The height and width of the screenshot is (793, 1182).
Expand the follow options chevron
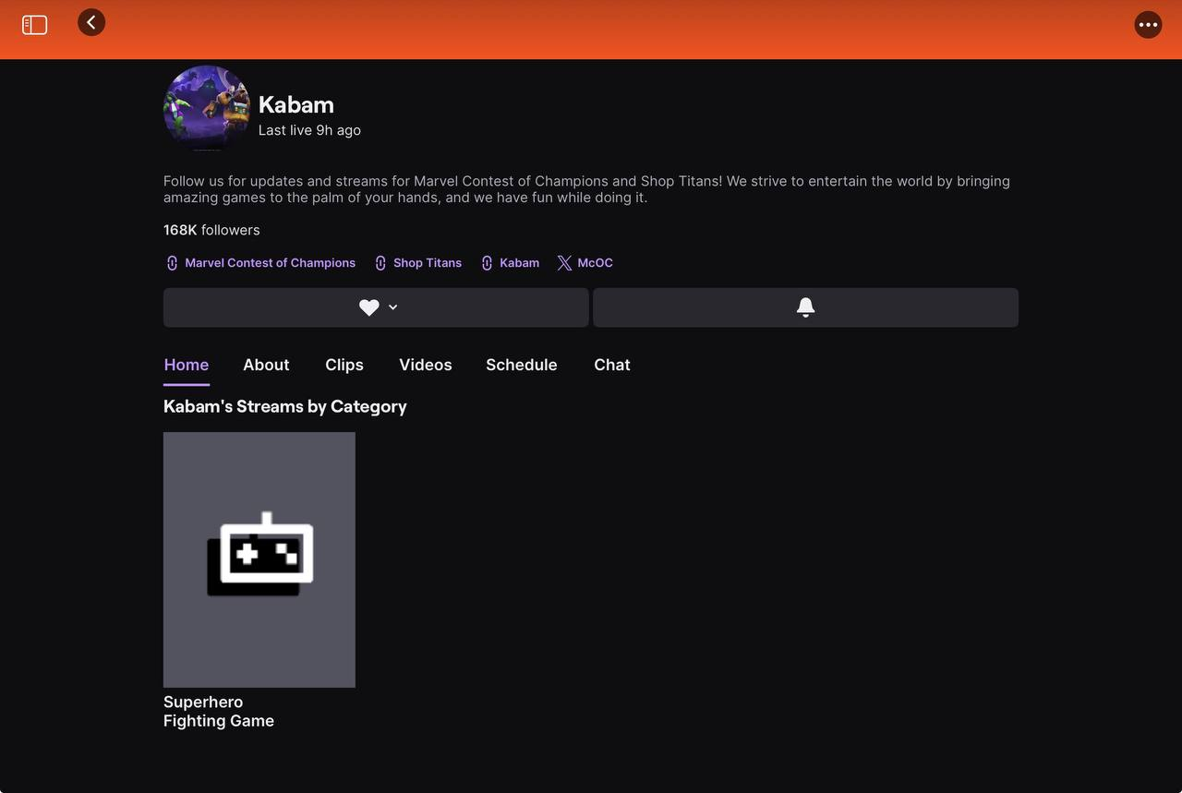coord(393,307)
